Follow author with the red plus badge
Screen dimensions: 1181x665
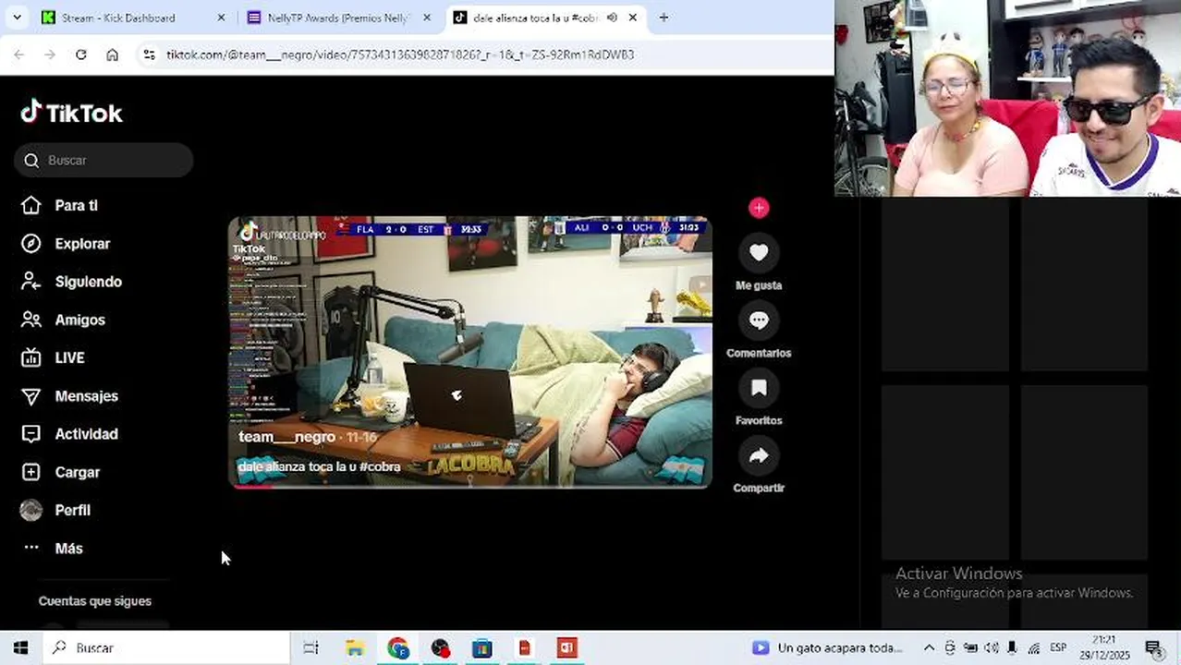click(x=759, y=208)
